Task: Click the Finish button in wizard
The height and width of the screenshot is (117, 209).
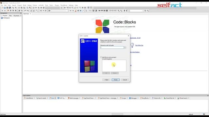Action: pos(116,80)
